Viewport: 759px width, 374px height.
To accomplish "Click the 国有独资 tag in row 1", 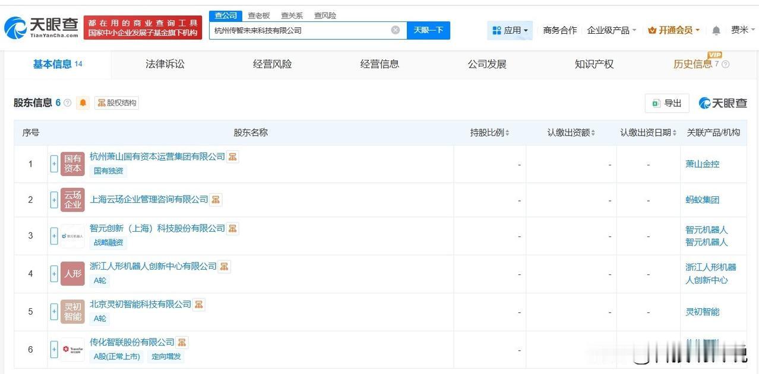I will pyautogui.click(x=109, y=171).
